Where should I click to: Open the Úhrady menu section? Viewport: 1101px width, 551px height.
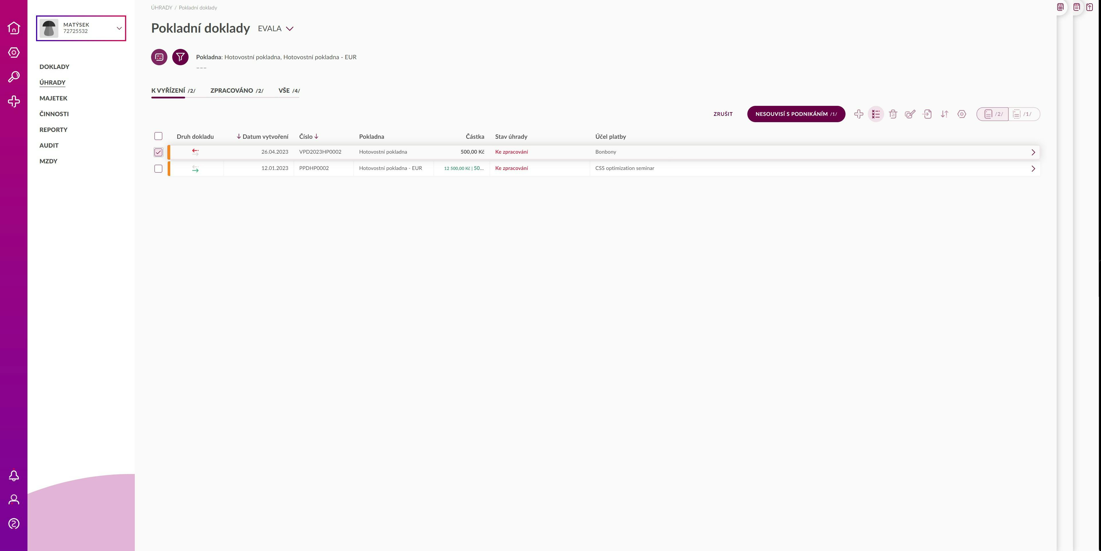pos(53,82)
